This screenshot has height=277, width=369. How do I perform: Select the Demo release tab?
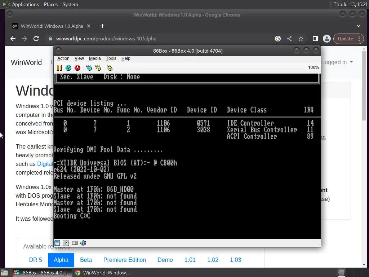pyautogui.click(x=165, y=260)
